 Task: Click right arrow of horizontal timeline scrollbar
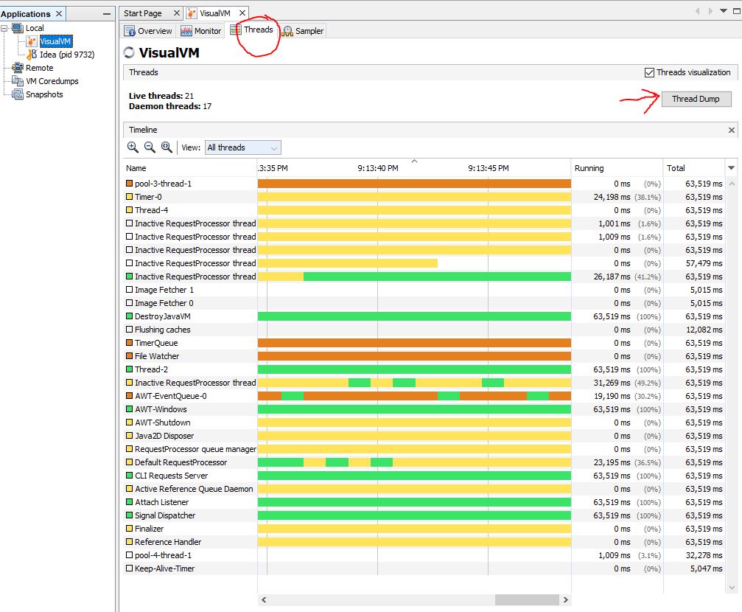tap(565, 599)
